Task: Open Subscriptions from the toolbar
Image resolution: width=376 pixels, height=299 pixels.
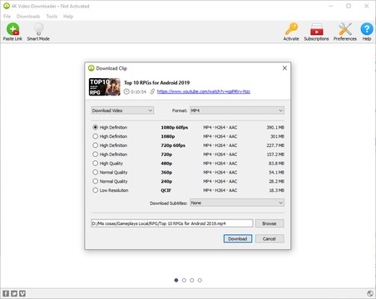Action: tap(316, 29)
